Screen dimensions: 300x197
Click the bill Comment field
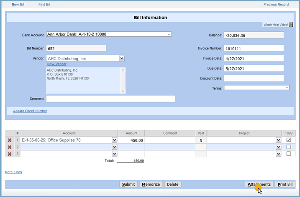pos(110,99)
